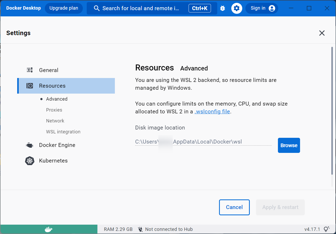Viewport: 336px width, 234px height.
Task: Minimize the Docker Desktop window
Action: 291,8
